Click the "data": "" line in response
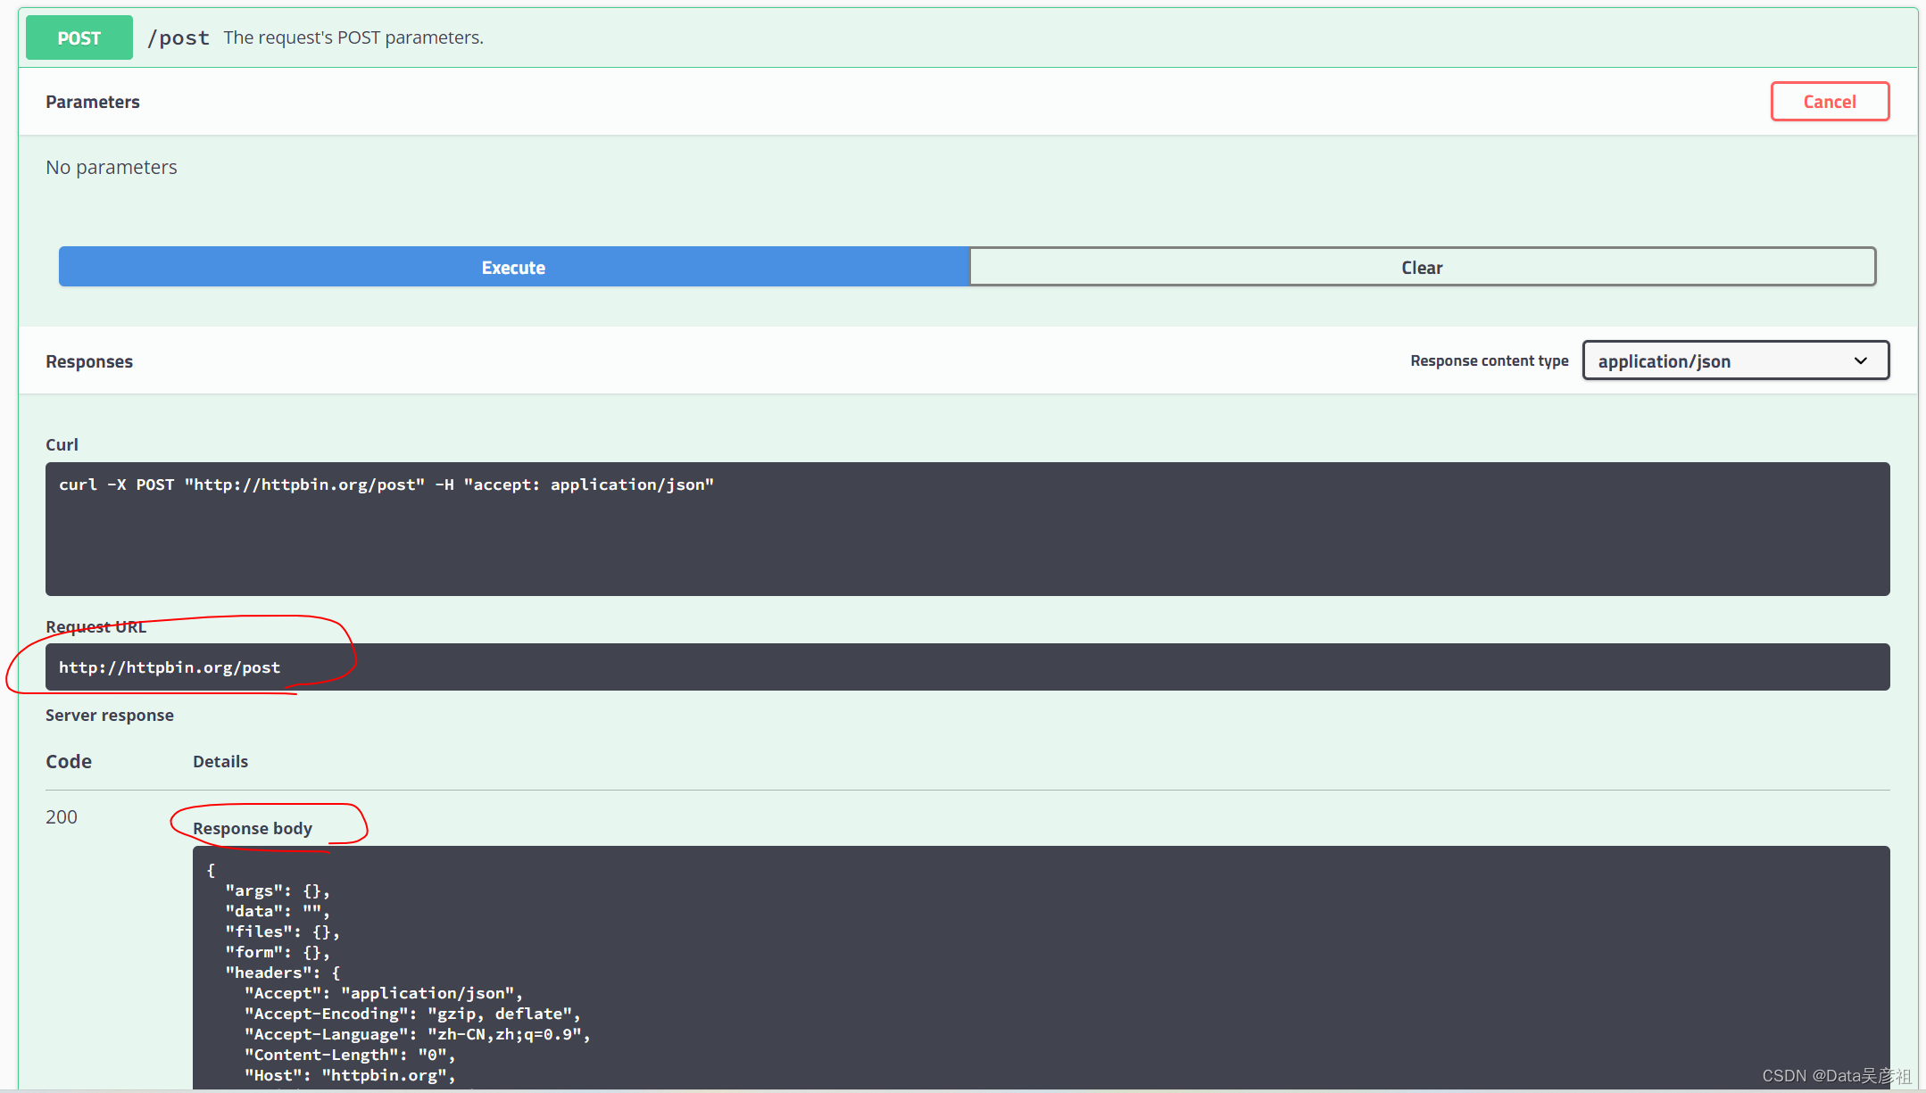1926x1093 pixels. 278,911
